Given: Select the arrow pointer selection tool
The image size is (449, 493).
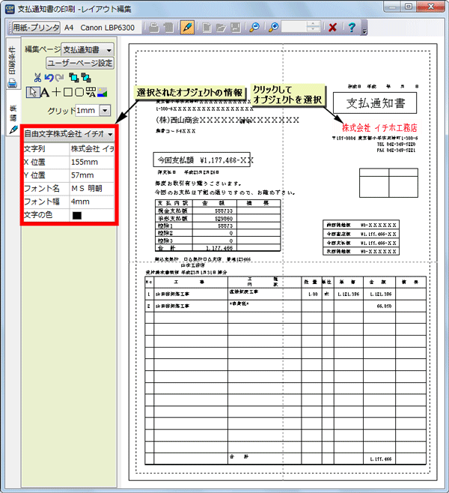Looking at the screenshot, I should (x=31, y=92).
